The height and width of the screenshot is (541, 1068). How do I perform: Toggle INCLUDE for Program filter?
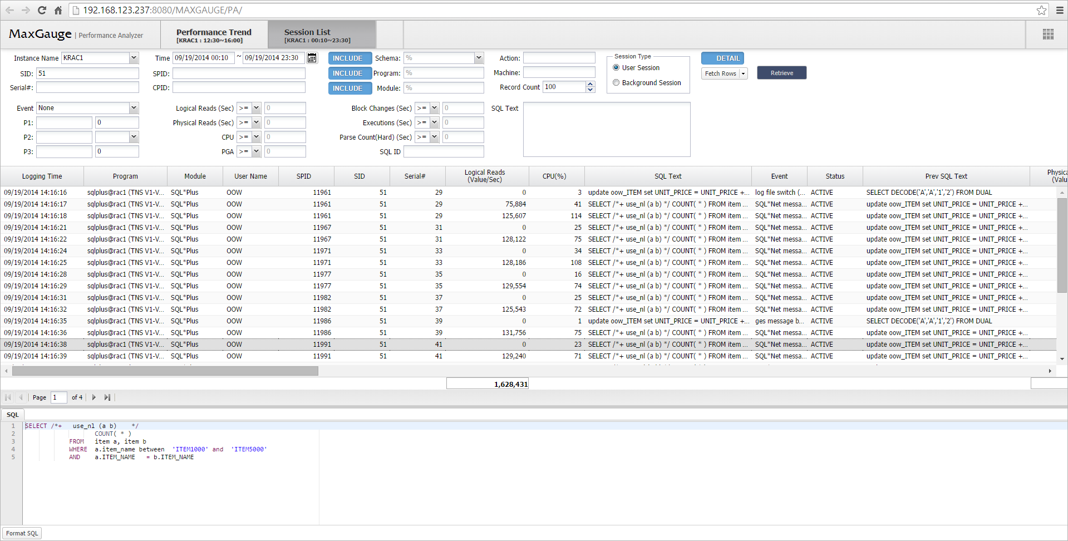tap(350, 73)
